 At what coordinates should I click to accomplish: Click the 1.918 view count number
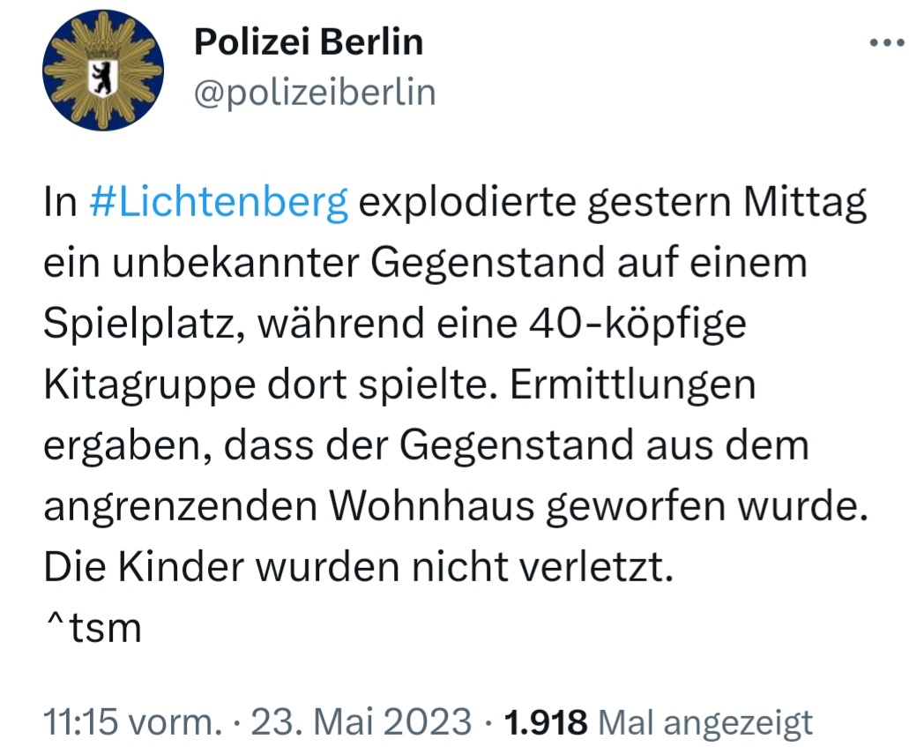(545, 722)
